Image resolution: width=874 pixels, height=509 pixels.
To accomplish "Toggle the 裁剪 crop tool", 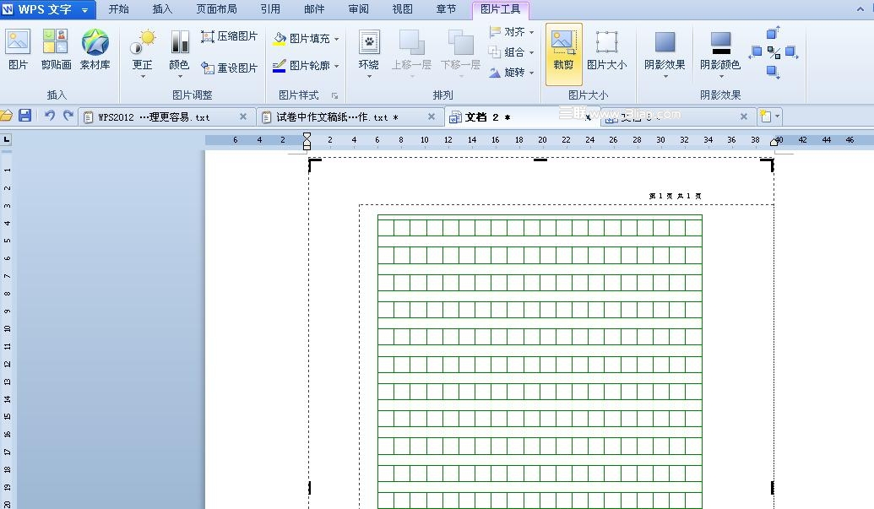I will pos(563,54).
